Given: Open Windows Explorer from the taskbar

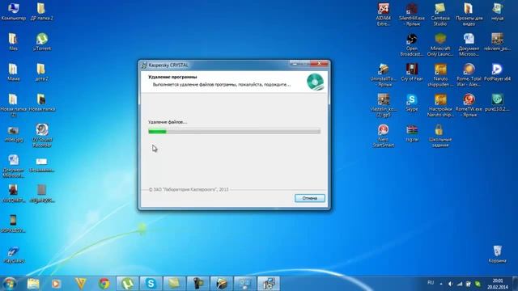Looking at the screenshot, I should pyautogui.click(x=33, y=284).
